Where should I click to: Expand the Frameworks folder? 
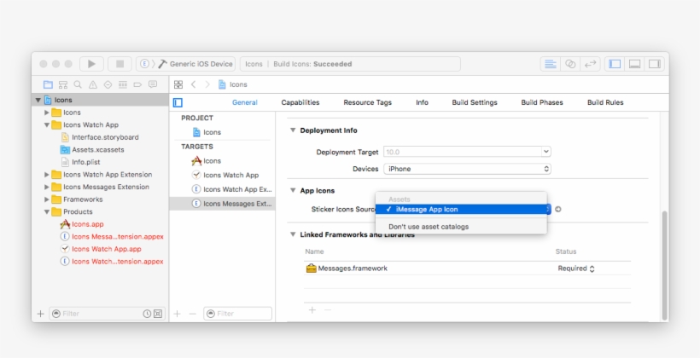pos(46,199)
